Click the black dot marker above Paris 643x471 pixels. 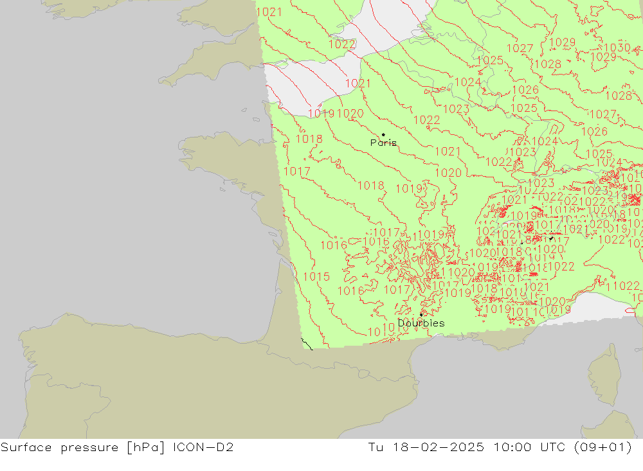(383, 134)
